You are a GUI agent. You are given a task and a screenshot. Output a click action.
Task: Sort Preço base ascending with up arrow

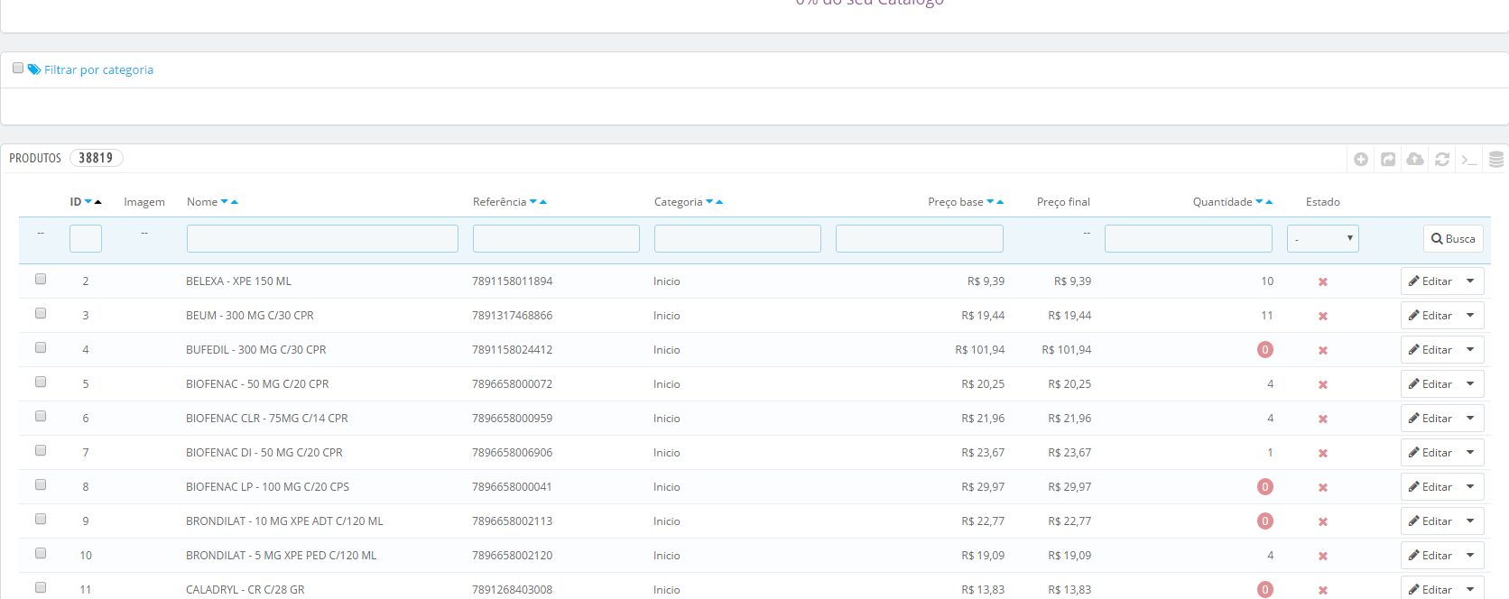[1000, 202]
